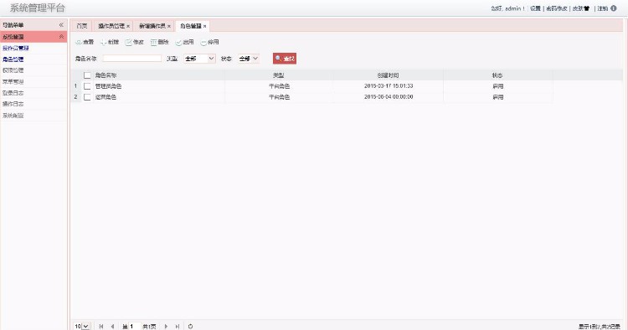Viewport: 628px width, 330px height.
Task: Sort by the 状态 column header
Action: [x=498, y=75]
